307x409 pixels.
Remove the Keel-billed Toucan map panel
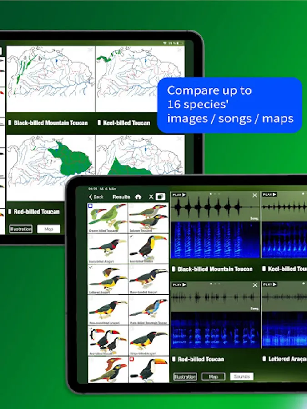click(x=180, y=50)
